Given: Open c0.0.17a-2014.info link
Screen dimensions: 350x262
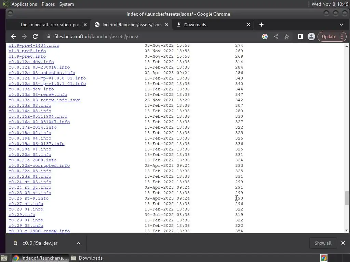Looking at the screenshot, I should click(x=32, y=128).
